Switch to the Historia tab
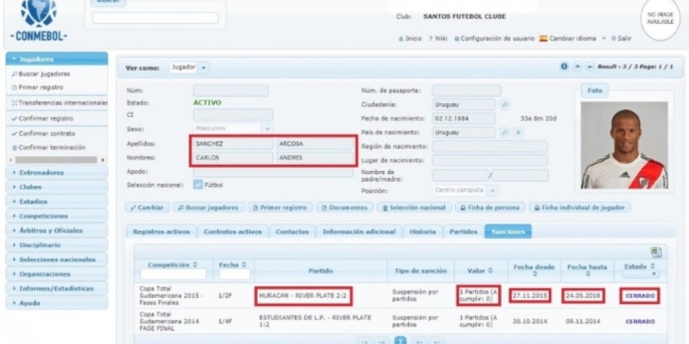 (x=422, y=232)
